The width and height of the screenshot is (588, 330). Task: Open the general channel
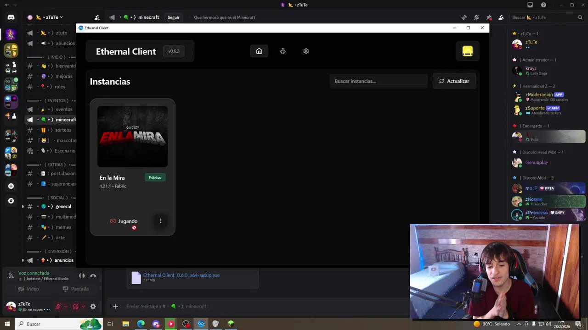click(x=51, y=207)
